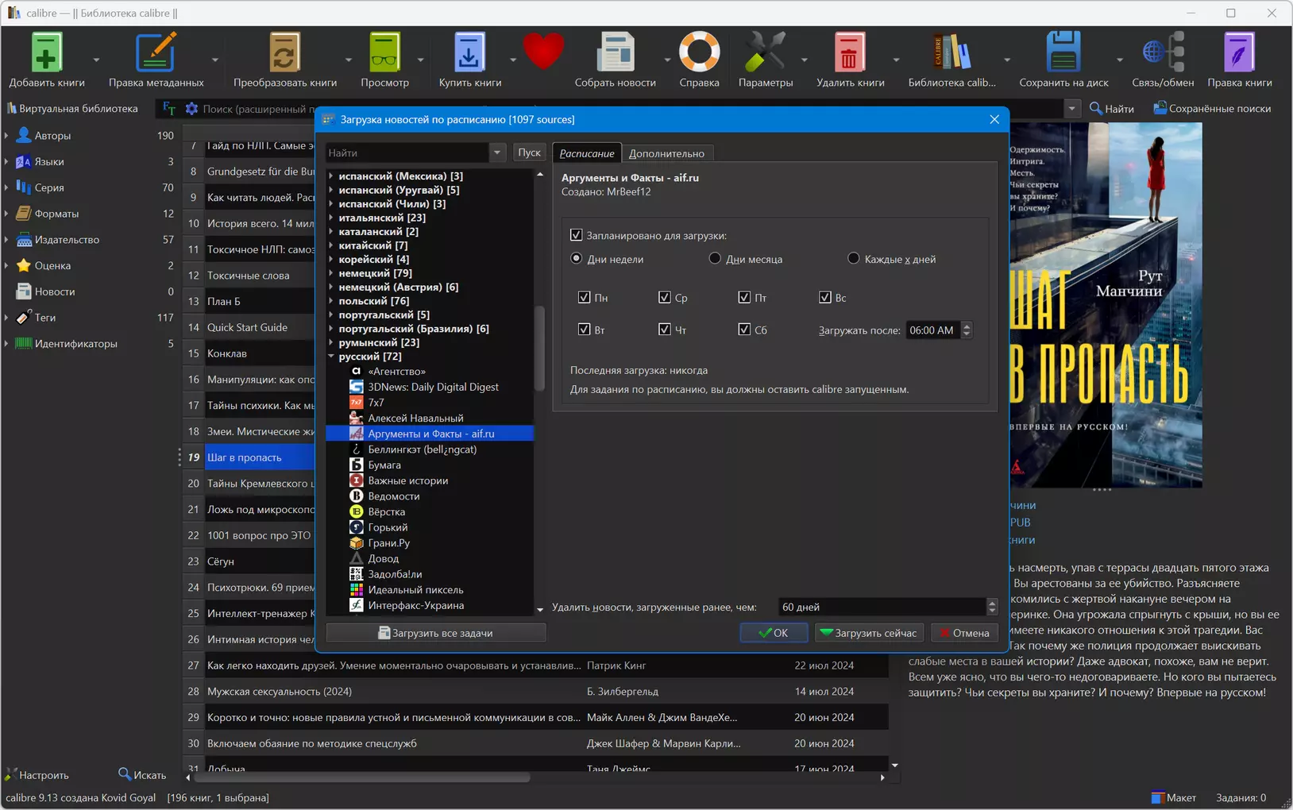This screenshot has height=810, width=1293.
Task: Click the 'Загрузить сейчас' button
Action: tap(869, 633)
